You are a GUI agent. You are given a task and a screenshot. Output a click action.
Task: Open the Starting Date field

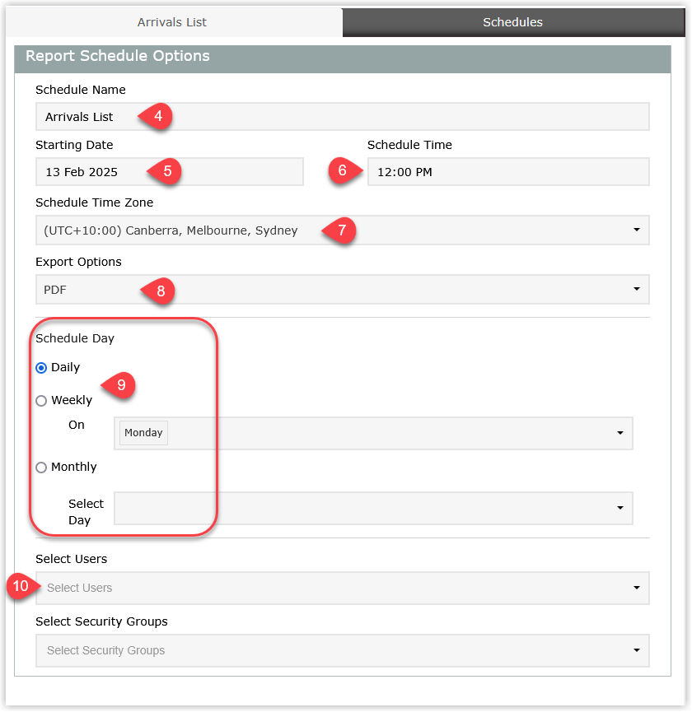[170, 172]
